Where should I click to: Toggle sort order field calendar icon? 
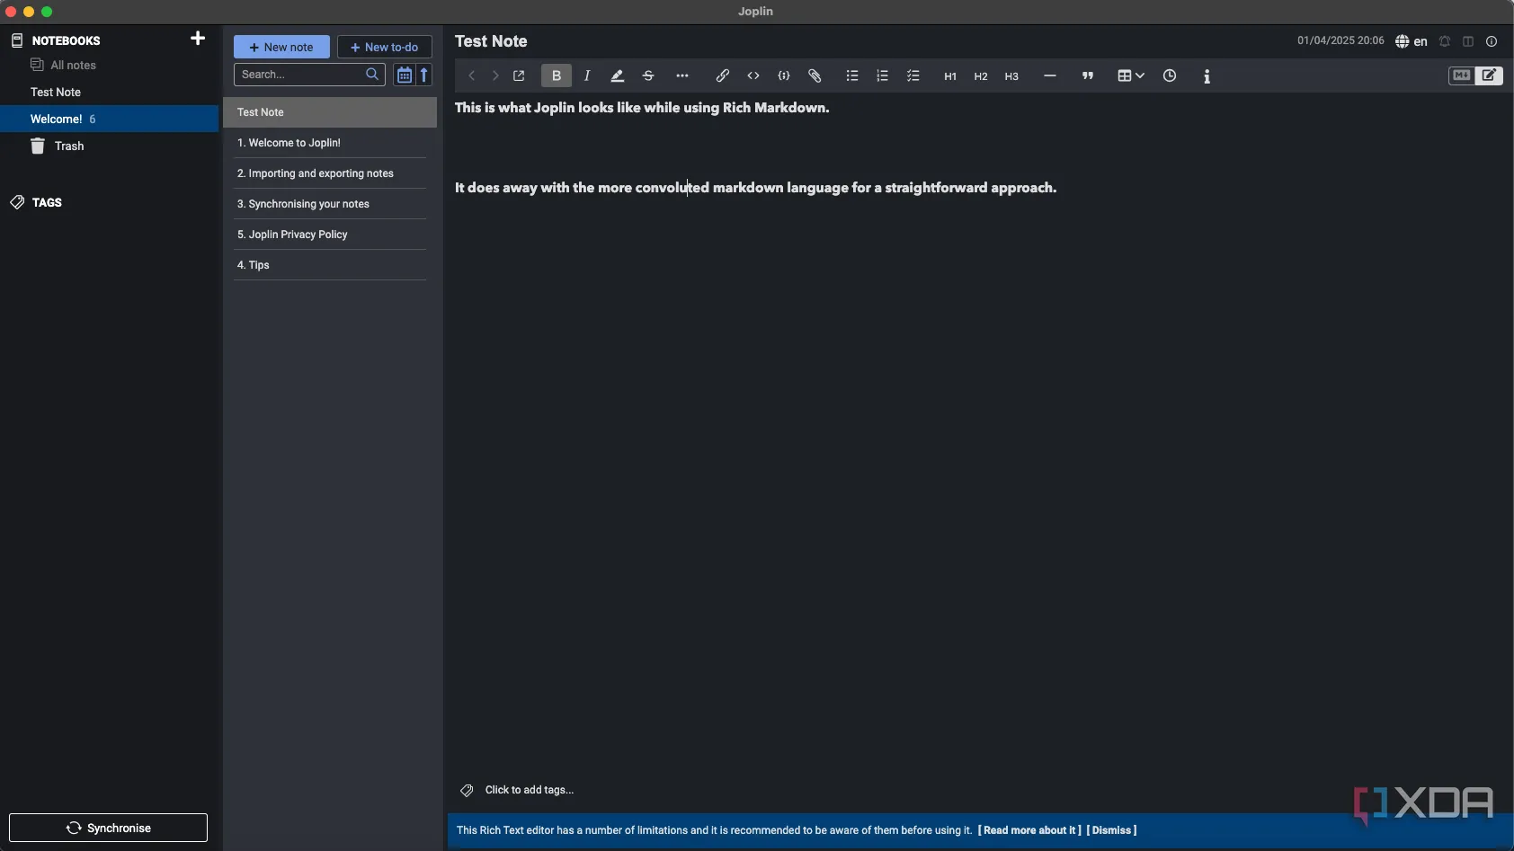(404, 75)
